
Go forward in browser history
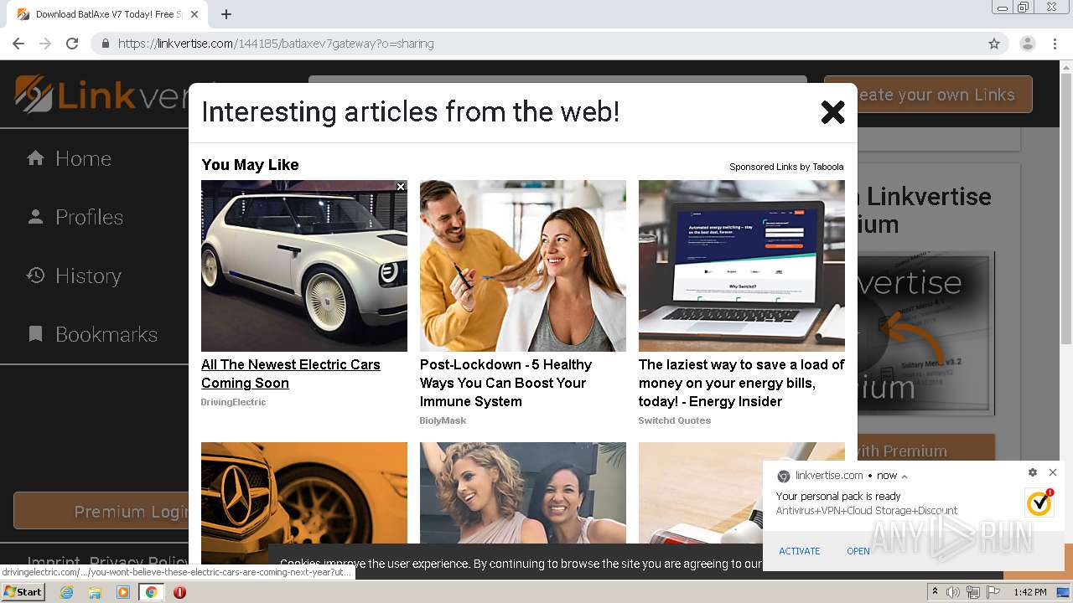[x=45, y=44]
